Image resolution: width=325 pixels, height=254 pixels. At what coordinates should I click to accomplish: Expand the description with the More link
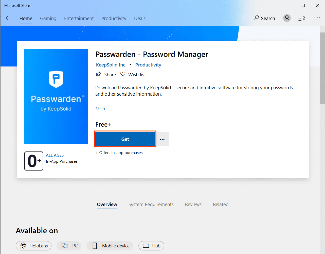click(x=101, y=109)
